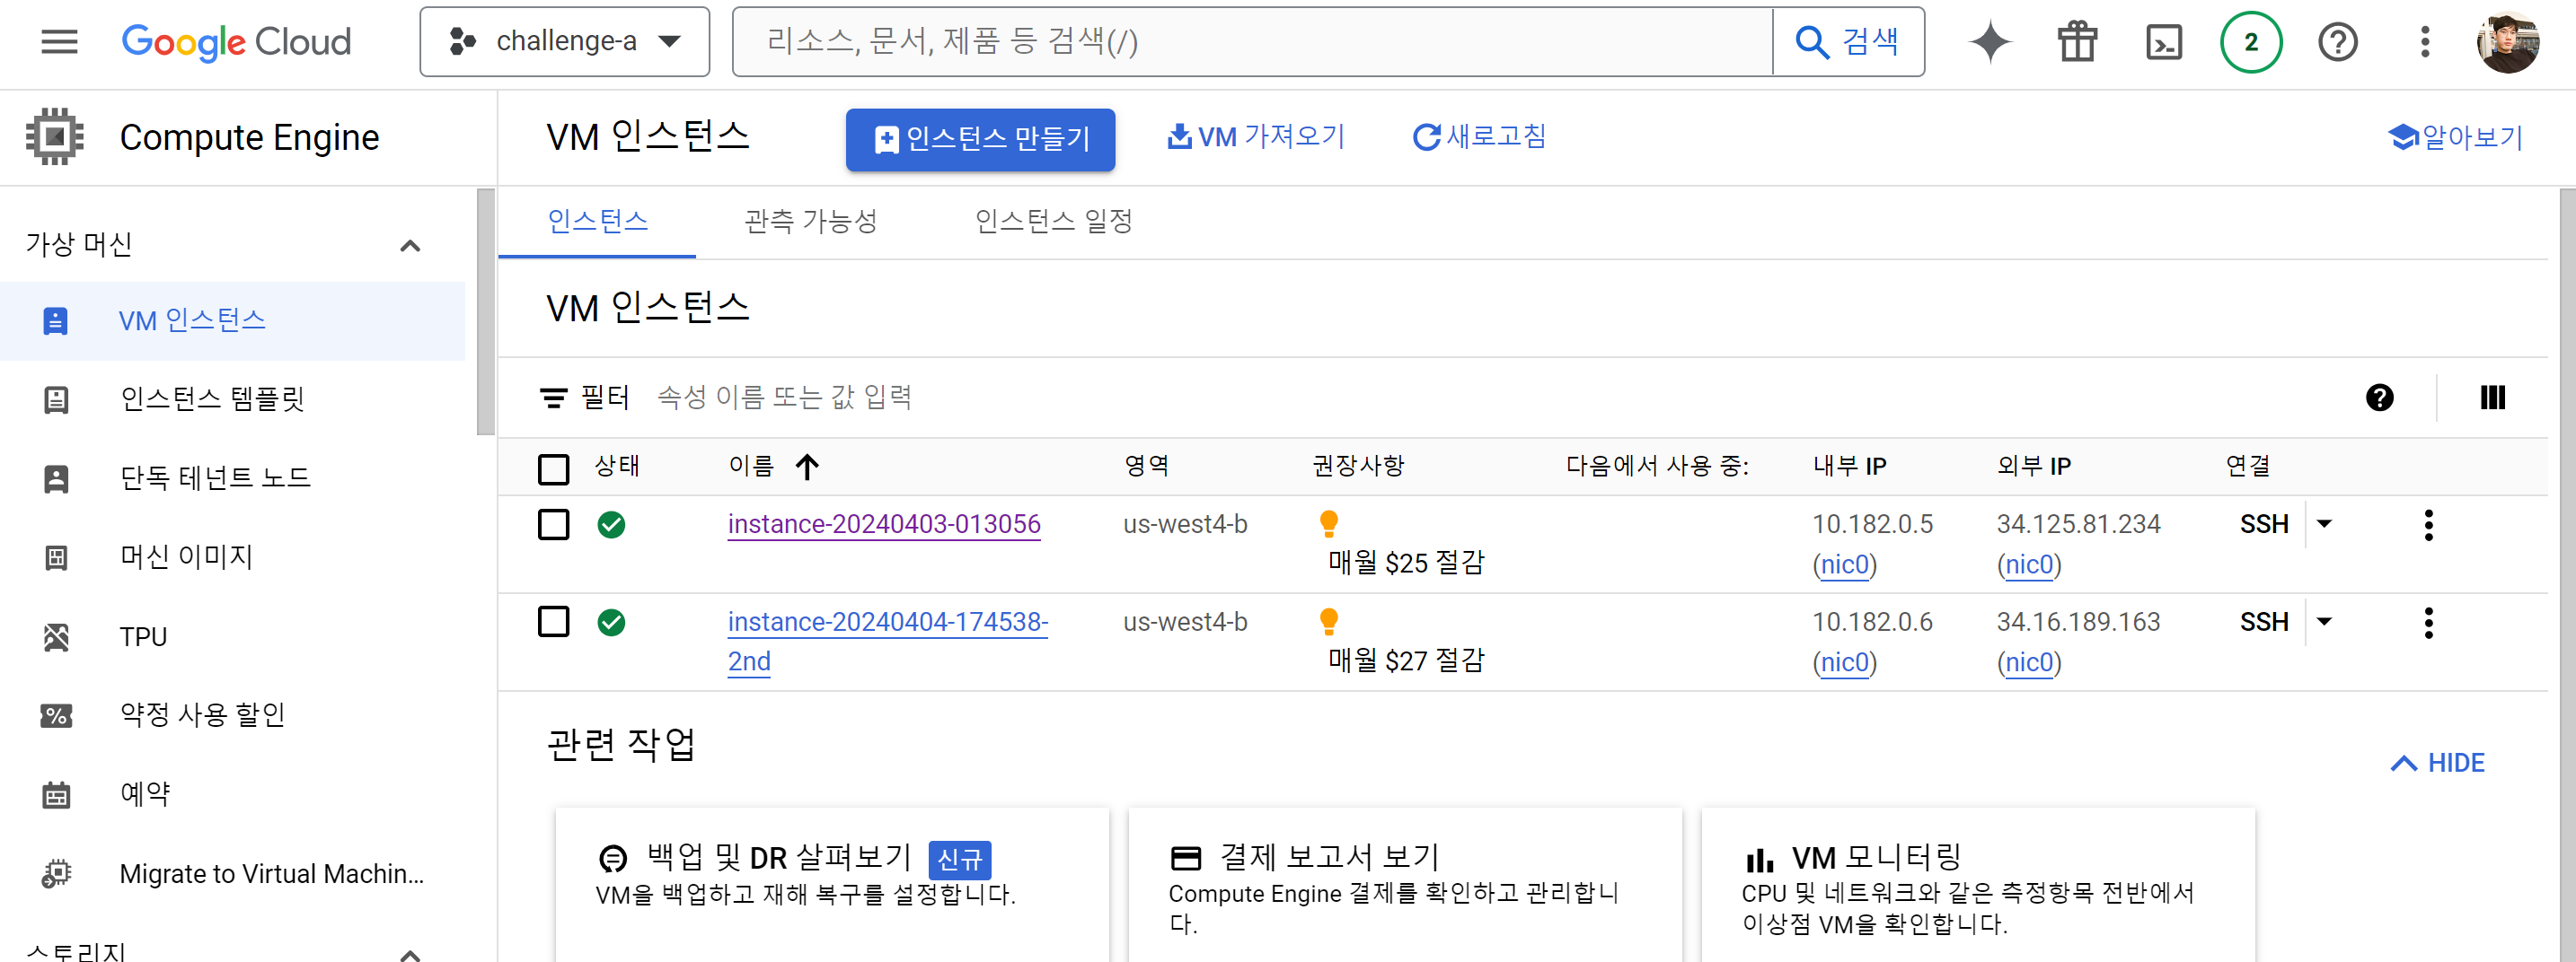Open the VM 모니터링 card

(1977, 884)
